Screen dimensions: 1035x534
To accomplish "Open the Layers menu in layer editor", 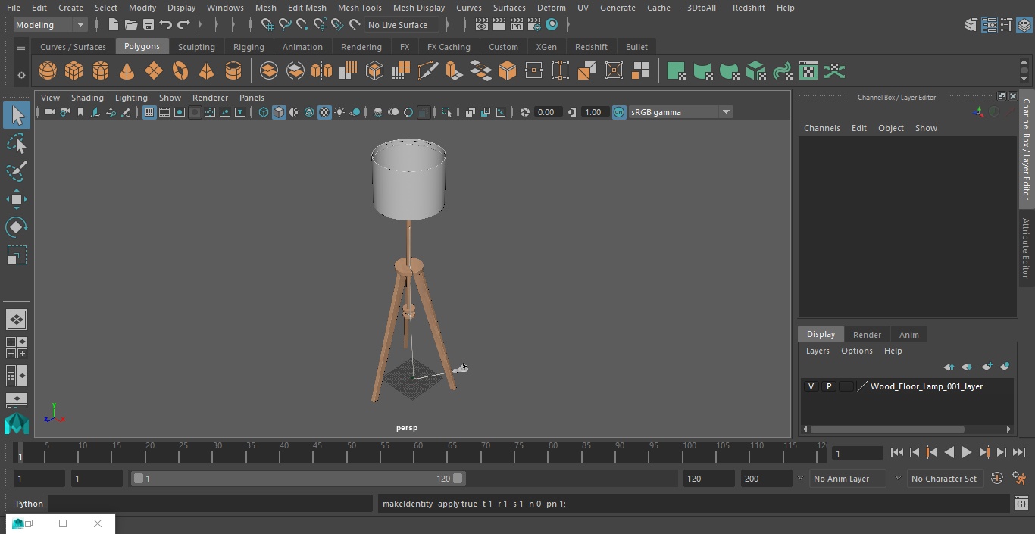I will pos(818,351).
